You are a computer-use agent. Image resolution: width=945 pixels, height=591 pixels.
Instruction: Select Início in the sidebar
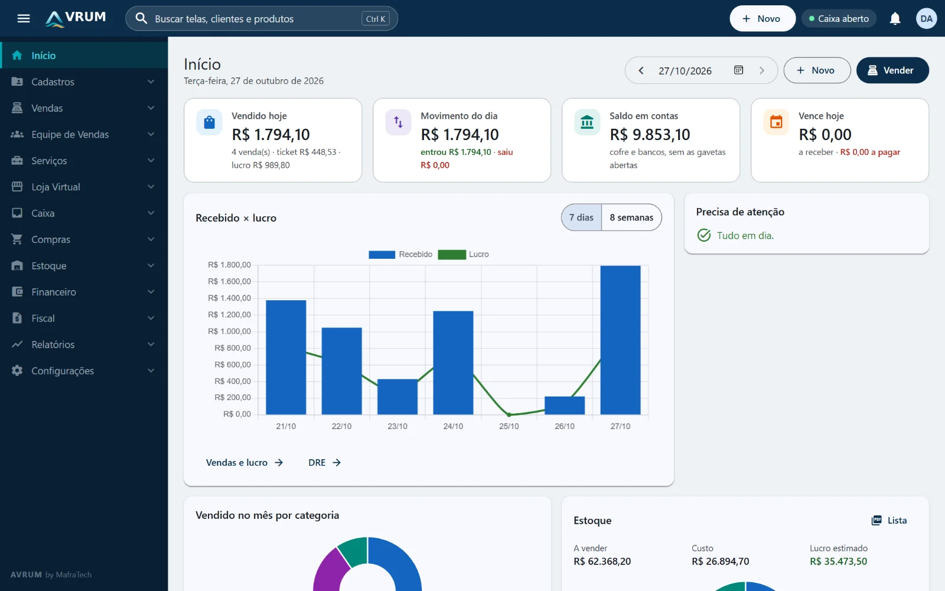pos(84,56)
